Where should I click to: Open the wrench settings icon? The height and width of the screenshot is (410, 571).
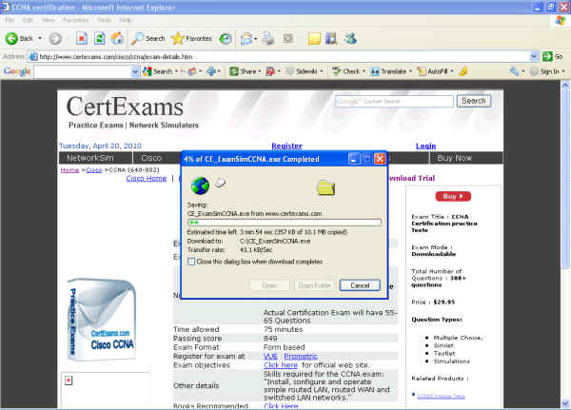click(514, 71)
